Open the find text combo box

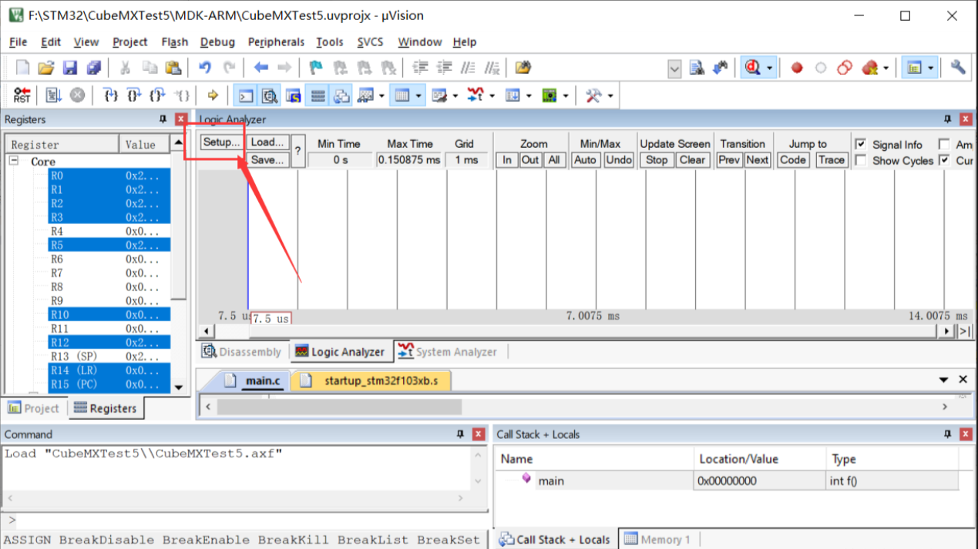coord(674,69)
